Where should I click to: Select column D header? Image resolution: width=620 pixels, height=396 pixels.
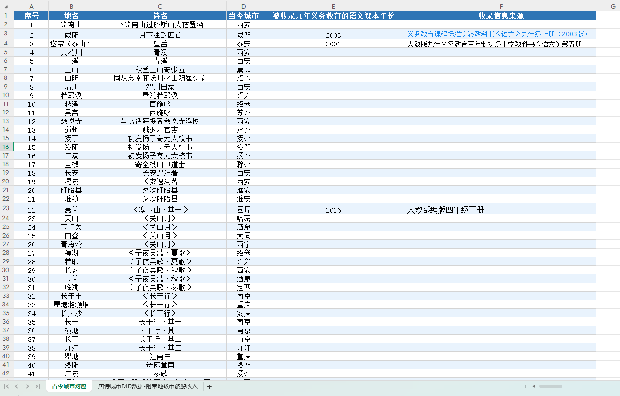(x=244, y=7)
